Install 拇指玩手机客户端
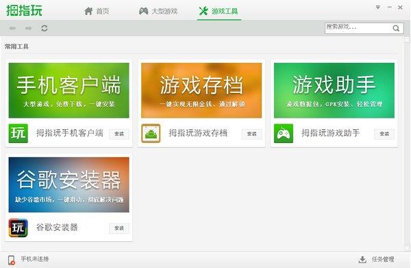 [x=119, y=134]
